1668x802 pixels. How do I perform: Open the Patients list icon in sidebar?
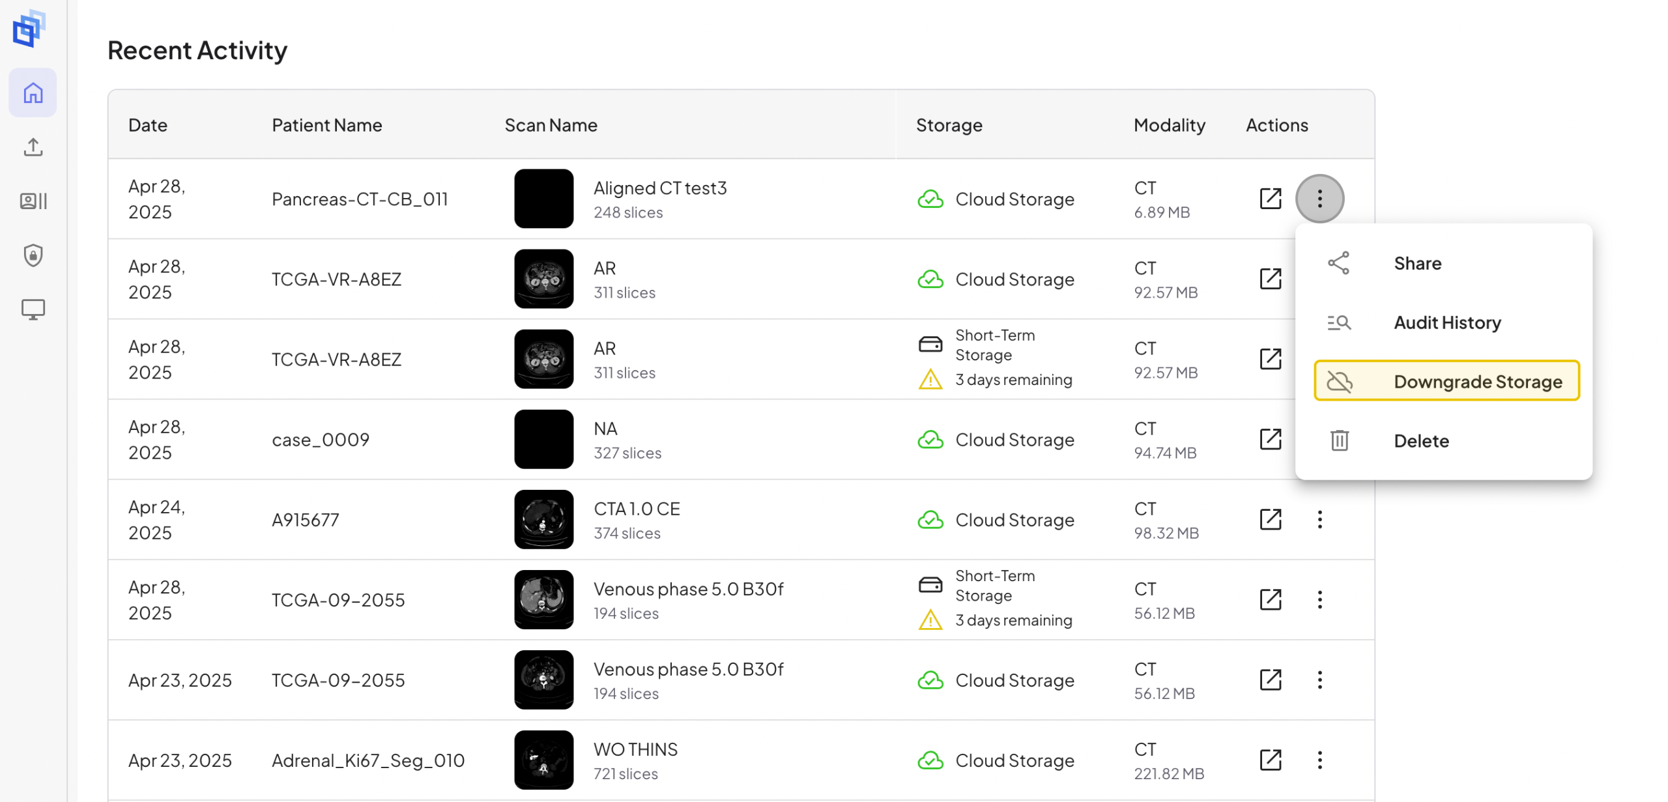(x=33, y=201)
